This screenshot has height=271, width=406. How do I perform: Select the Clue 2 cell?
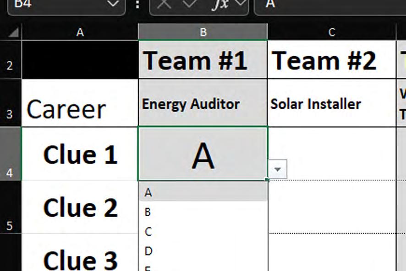pyautogui.click(x=80, y=207)
